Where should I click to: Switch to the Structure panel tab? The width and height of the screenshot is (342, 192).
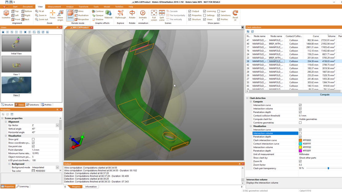pyautogui.click(x=7, y=105)
